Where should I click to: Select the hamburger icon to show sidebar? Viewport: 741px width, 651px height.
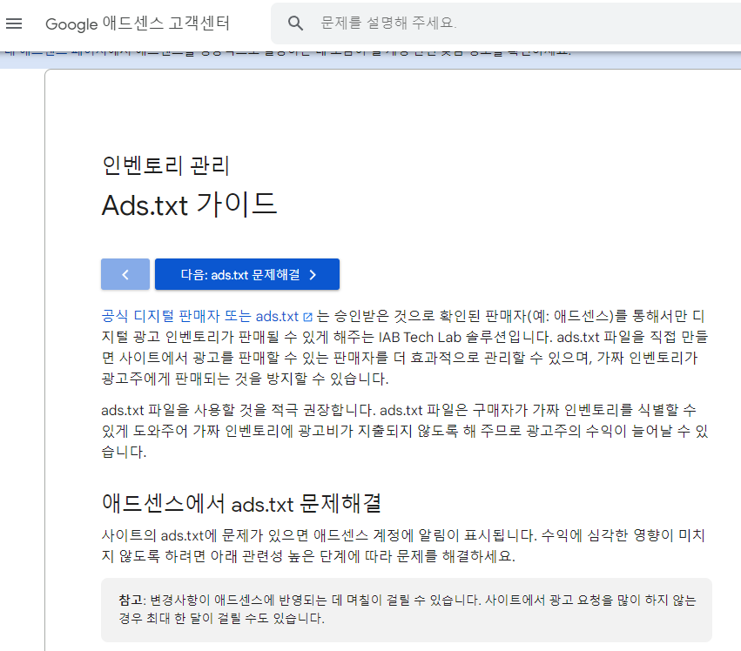tap(14, 23)
